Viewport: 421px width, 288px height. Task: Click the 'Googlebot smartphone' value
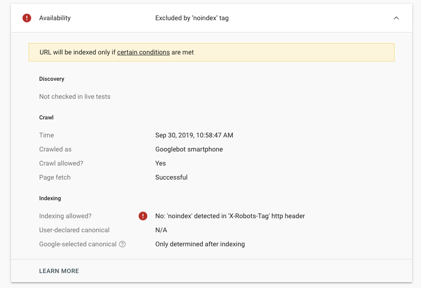189,149
